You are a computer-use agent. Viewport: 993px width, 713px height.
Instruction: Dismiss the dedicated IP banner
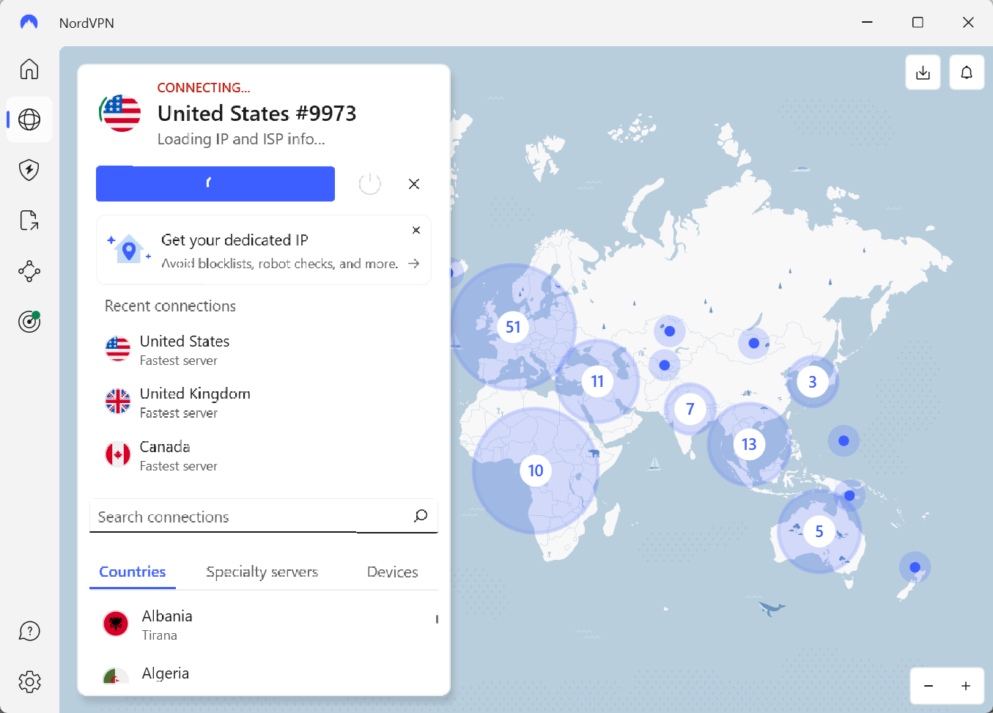[x=416, y=229]
